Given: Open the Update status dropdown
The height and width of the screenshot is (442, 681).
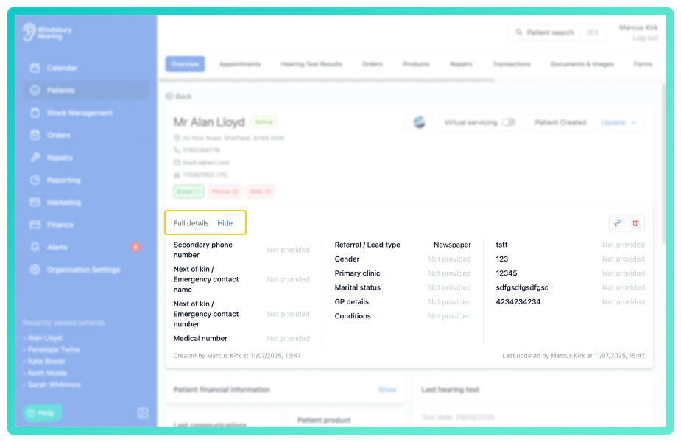Looking at the screenshot, I should coord(618,122).
